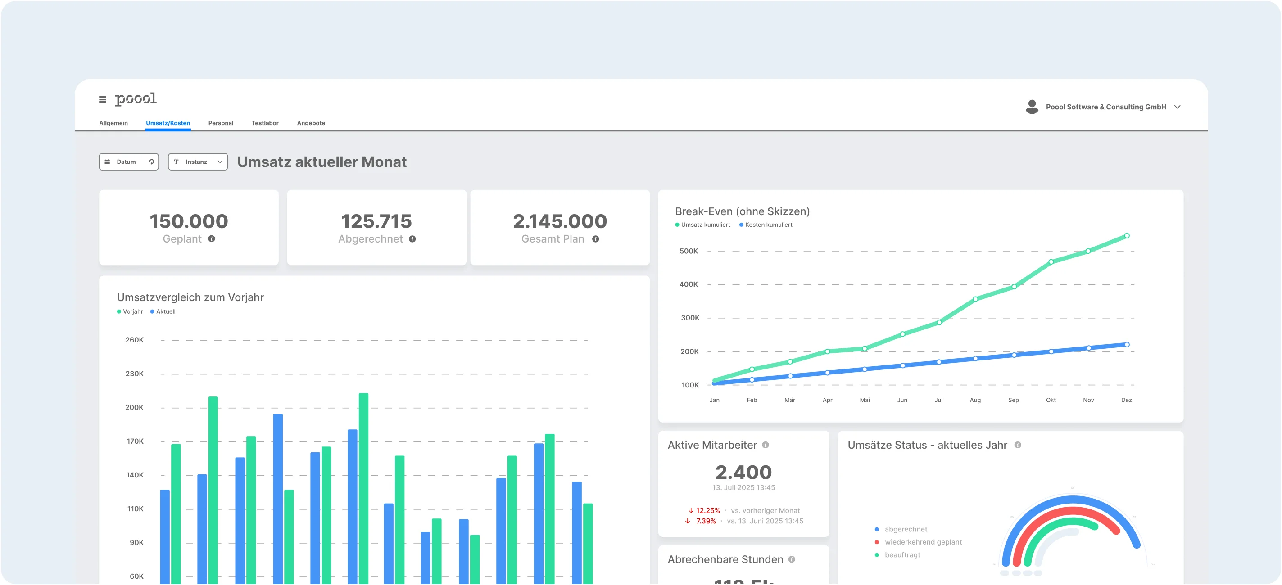Switch to the Personal tab

point(221,123)
